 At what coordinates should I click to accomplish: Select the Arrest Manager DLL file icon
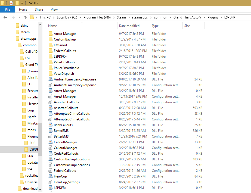pyautogui.click(x=50, y=91)
